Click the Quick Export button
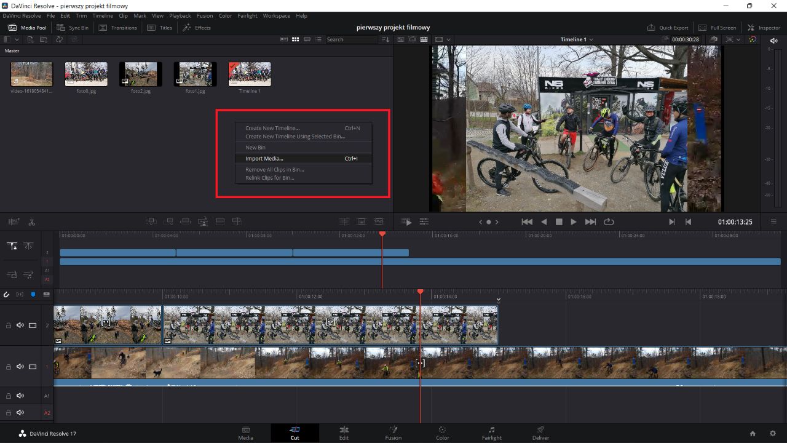 point(667,28)
